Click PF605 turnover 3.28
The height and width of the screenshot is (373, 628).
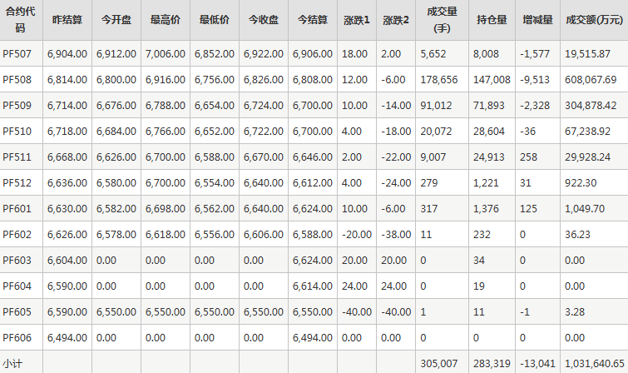(575, 311)
